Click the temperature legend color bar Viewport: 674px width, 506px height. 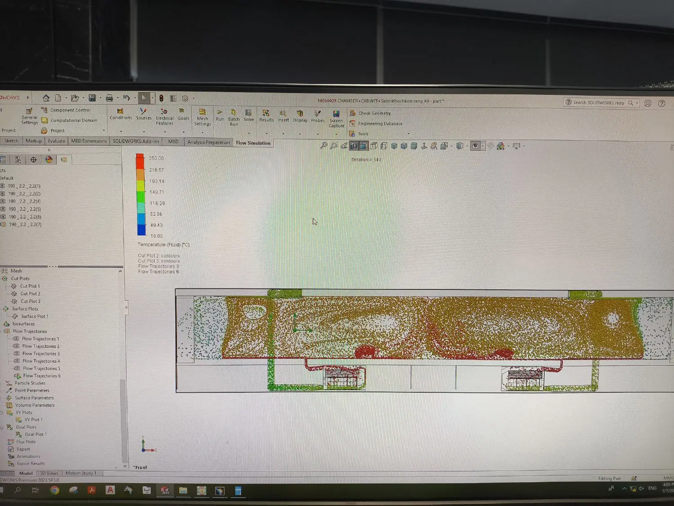click(141, 195)
